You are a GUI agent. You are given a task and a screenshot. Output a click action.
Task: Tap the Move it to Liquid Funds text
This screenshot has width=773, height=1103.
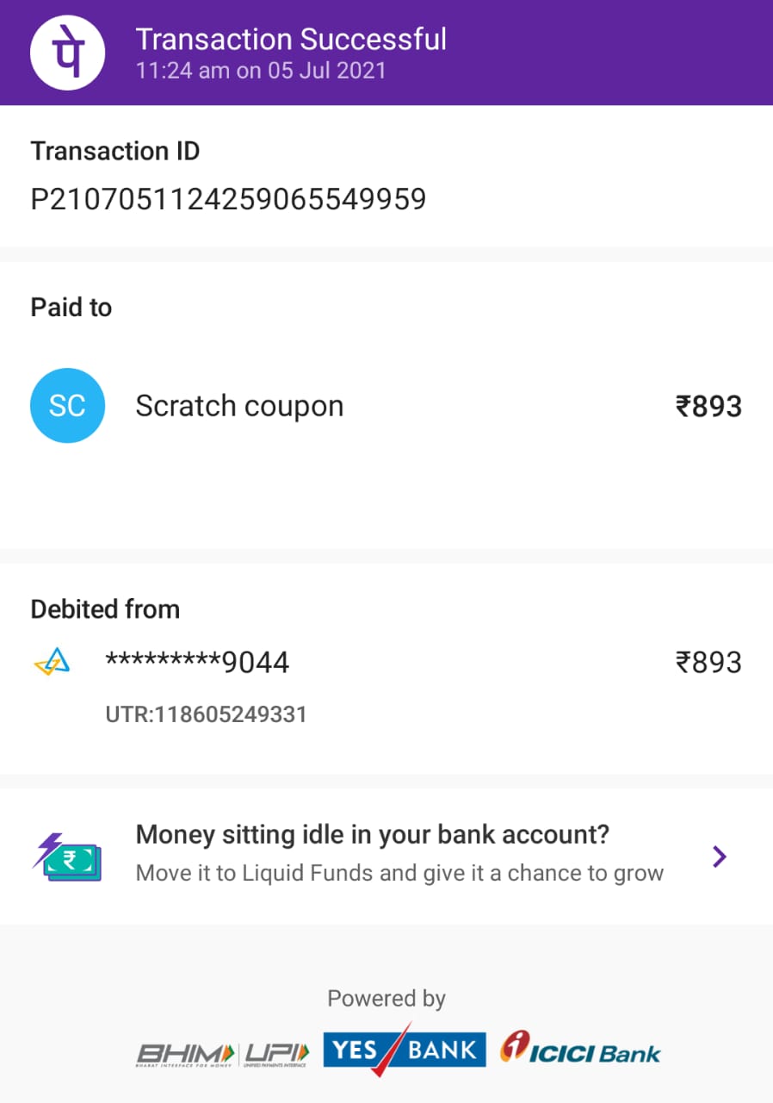399,873
